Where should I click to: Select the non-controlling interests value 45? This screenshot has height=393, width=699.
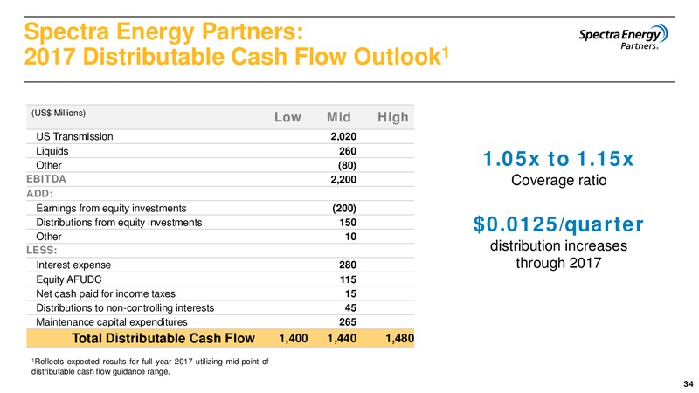(350, 308)
